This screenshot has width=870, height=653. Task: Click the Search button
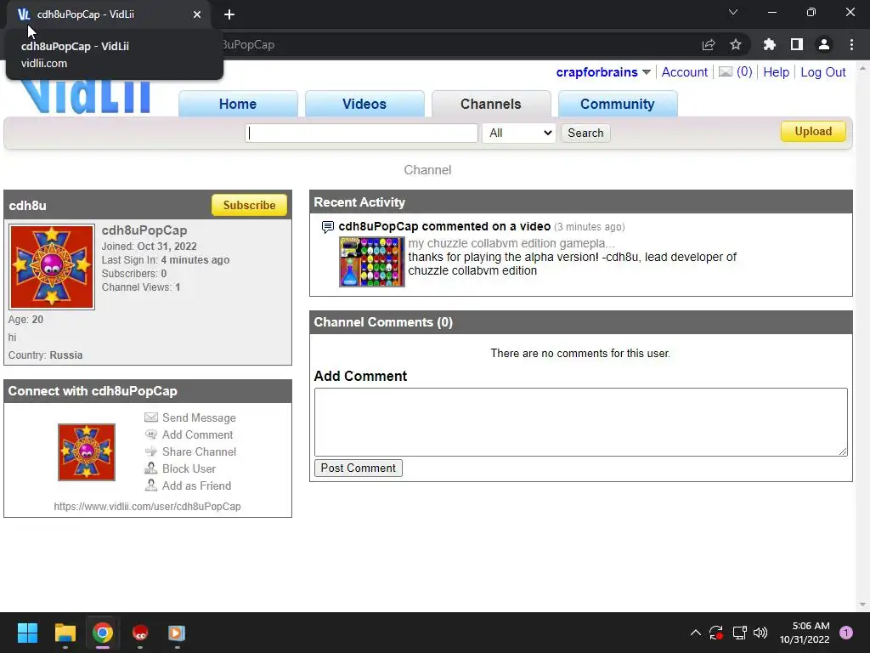click(585, 133)
